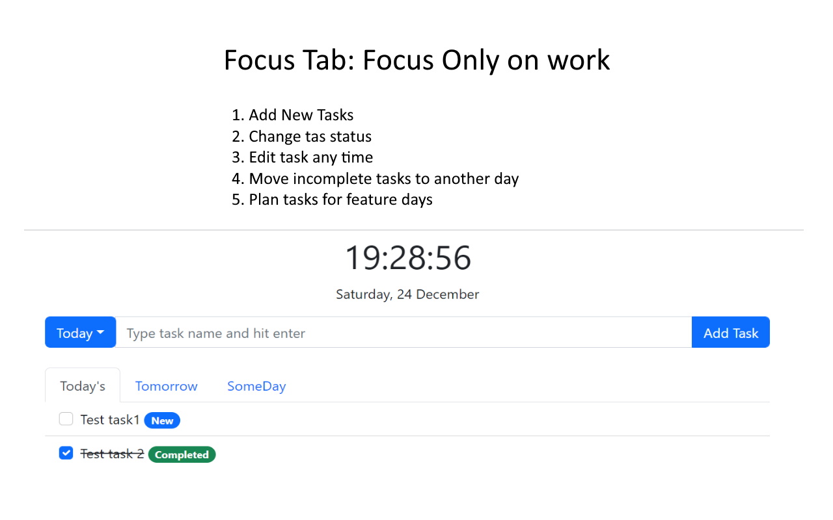Click the 19:28:56 clock display
This screenshot has width=833, height=520.
[x=407, y=257]
